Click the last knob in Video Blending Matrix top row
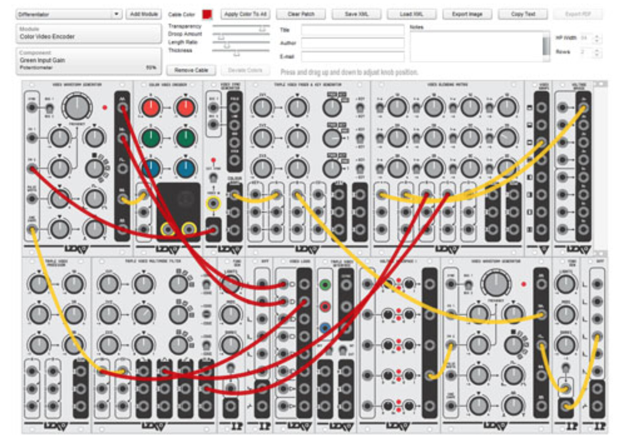This screenshot has width=635, height=441. [x=506, y=107]
